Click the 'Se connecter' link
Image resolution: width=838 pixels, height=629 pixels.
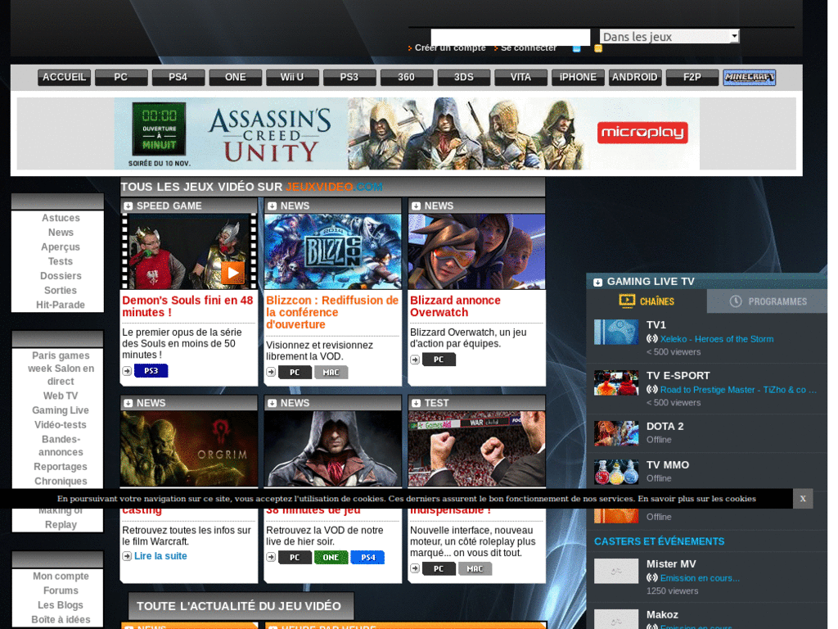click(x=529, y=48)
